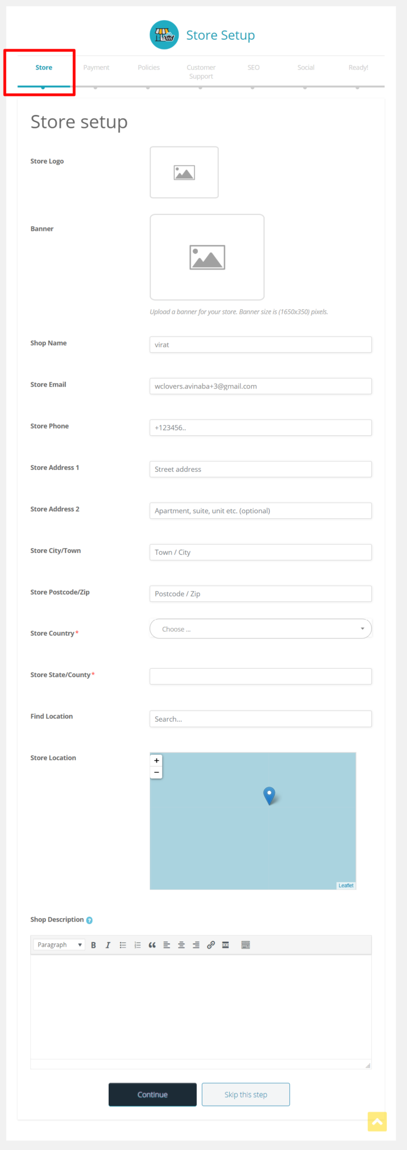This screenshot has width=407, height=1150.
Task: Insert a link in shop description
Action: 211,945
